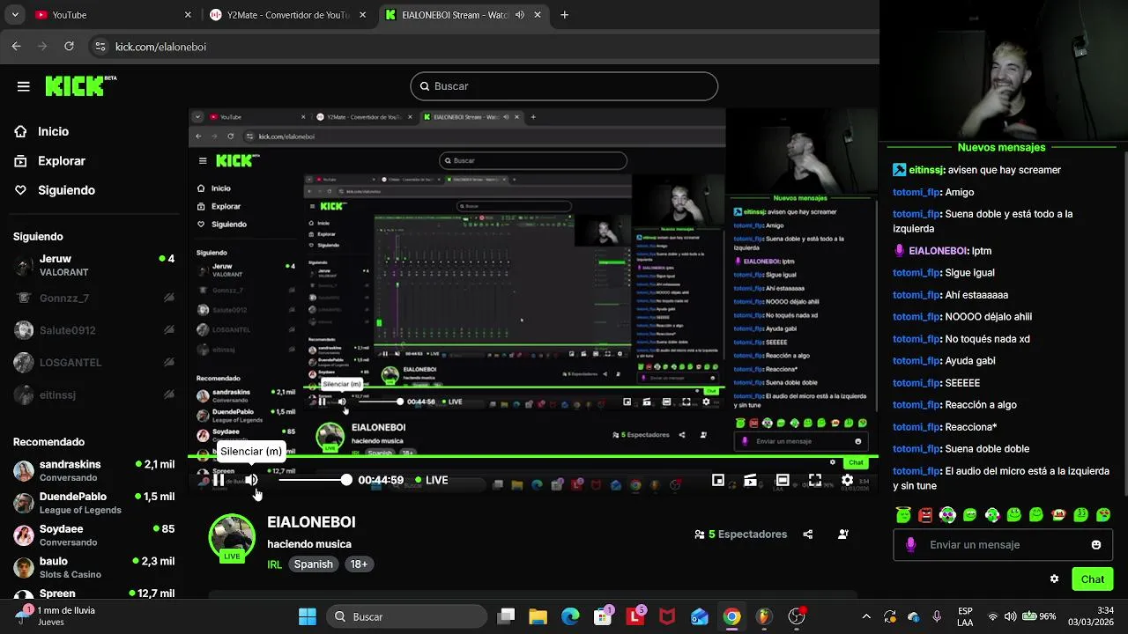Open player settings gear
The width and height of the screenshot is (1128, 634).
pyautogui.click(x=847, y=480)
